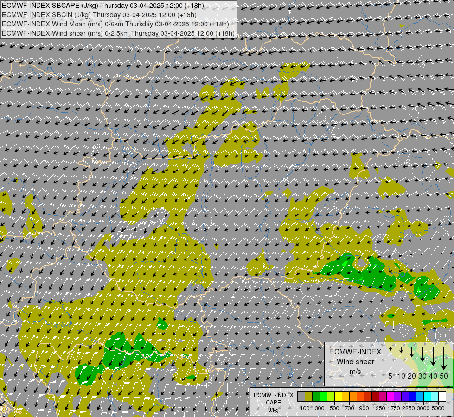Image resolution: width=454 pixels, height=417 pixels.
Task: Click the SBCAPE title line
Action: pyautogui.click(x=103, y=6)
